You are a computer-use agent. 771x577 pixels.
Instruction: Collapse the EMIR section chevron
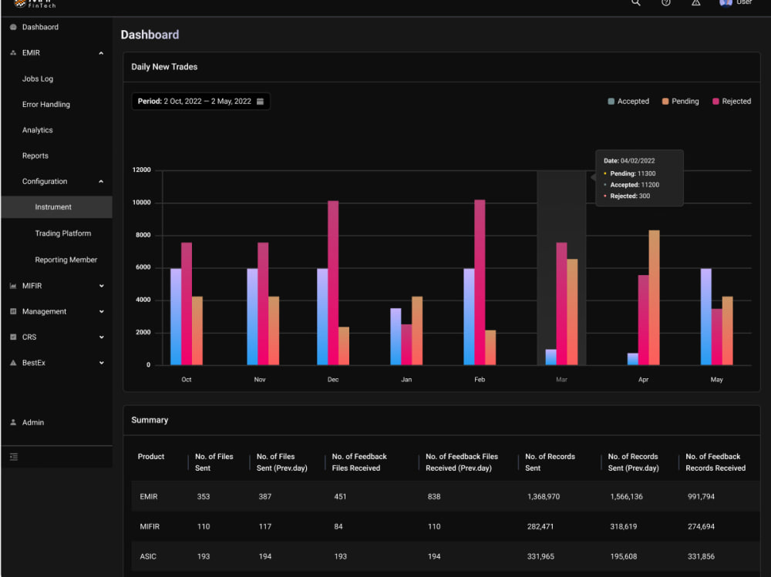101,53
